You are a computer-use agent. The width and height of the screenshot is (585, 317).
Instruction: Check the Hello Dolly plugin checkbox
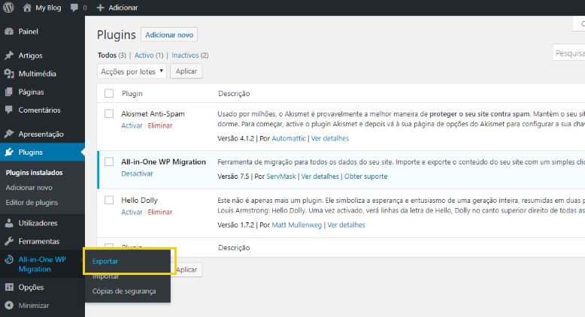109,200
